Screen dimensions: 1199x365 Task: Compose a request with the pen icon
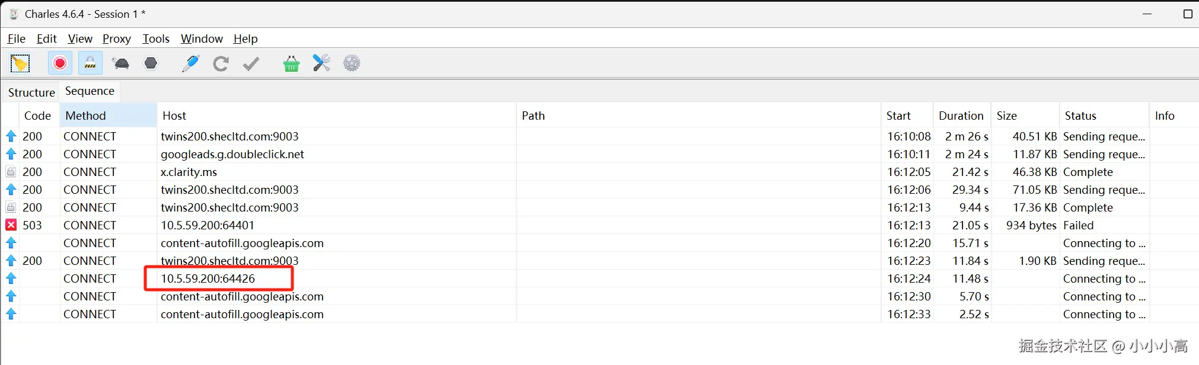(190, 63)
